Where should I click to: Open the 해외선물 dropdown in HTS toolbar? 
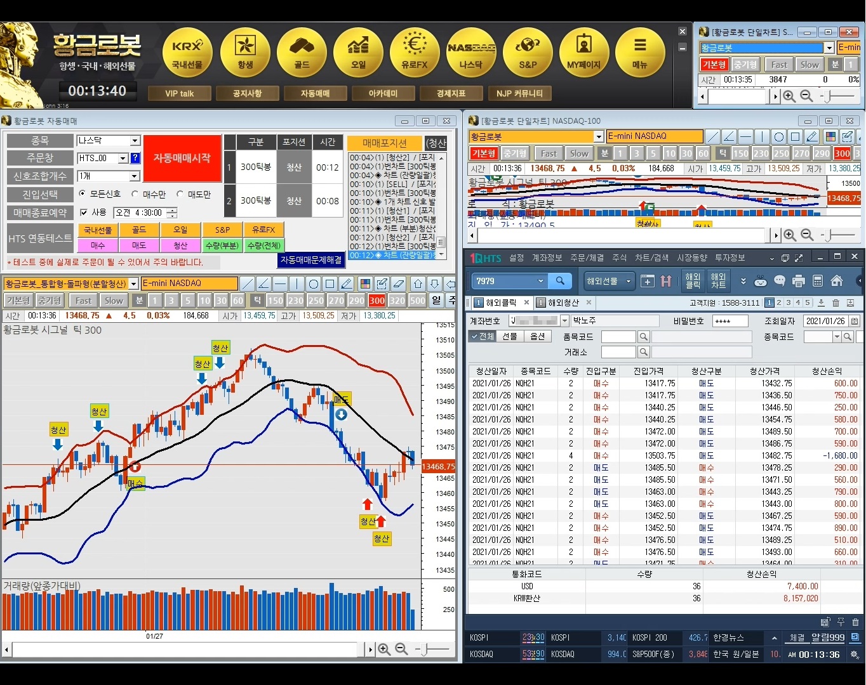click(x=610, y=281)
